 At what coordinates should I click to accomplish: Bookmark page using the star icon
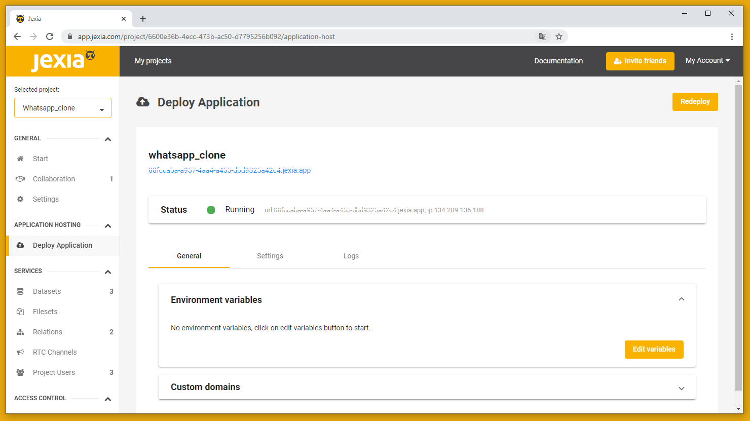pyautogui.click(x=559, y=36)
